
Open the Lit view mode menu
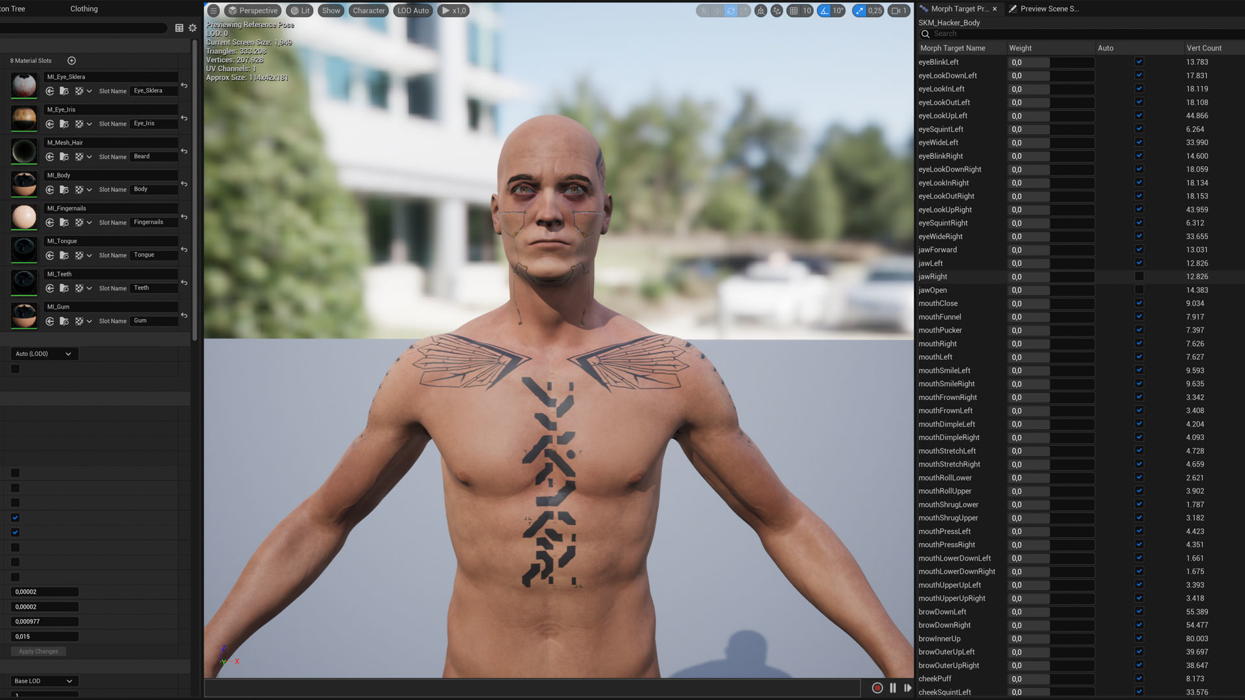tap(300, 11)
